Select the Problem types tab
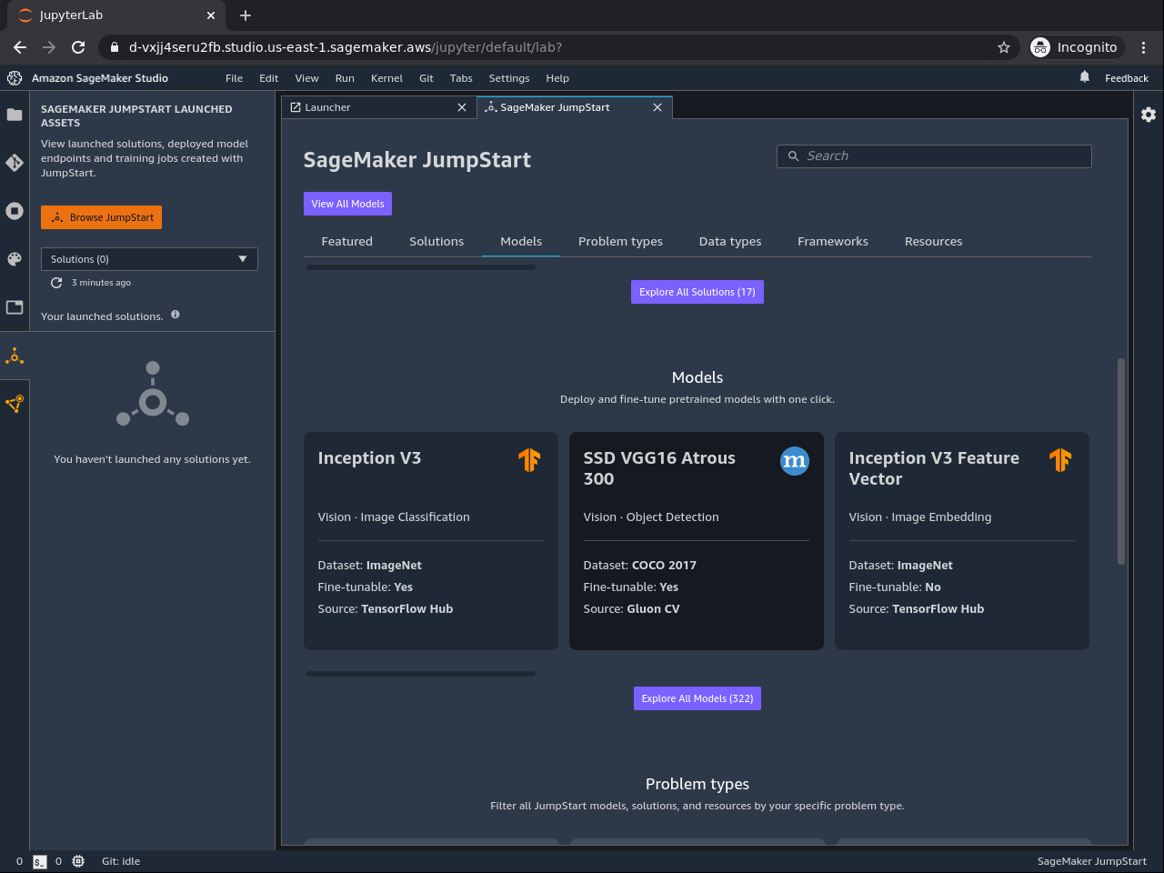1164x873 pixels. point(620,241)
